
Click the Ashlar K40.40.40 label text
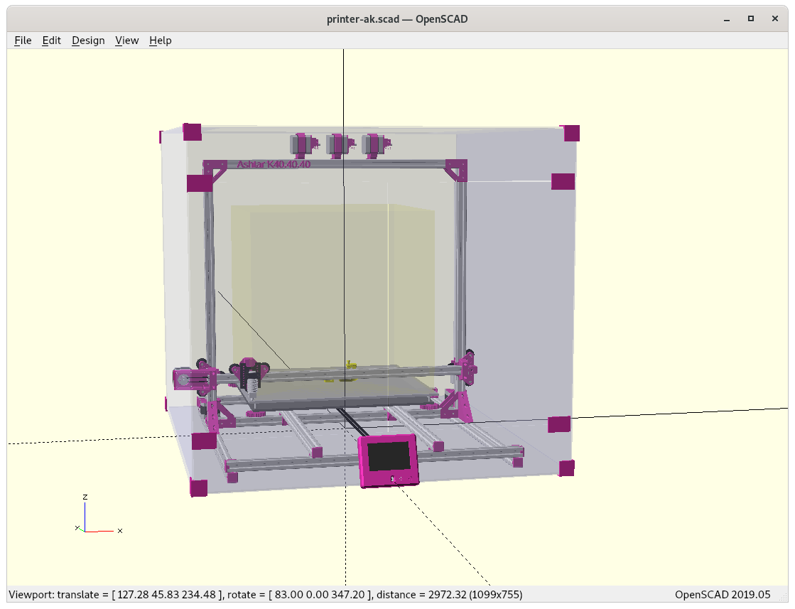(274, 165)
